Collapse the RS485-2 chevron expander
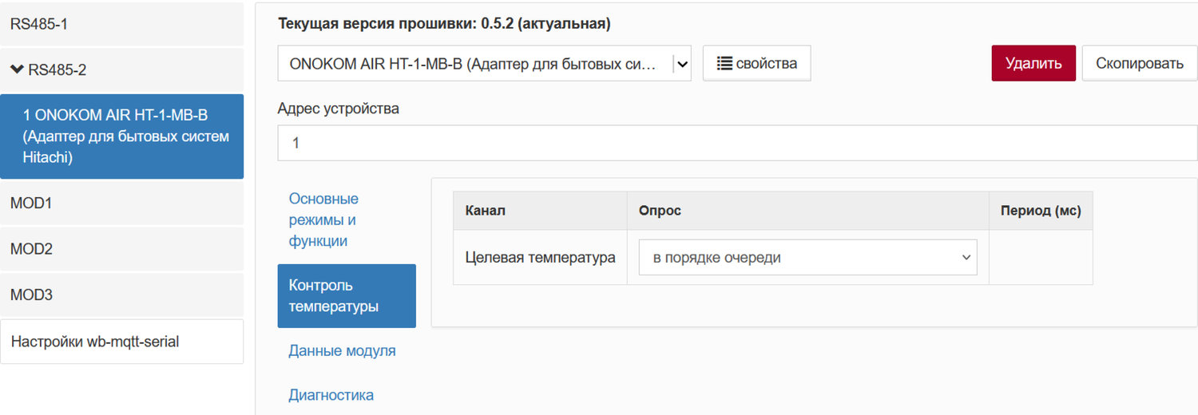Screen dimensions: 1198x415 click(x=17, y=70)
